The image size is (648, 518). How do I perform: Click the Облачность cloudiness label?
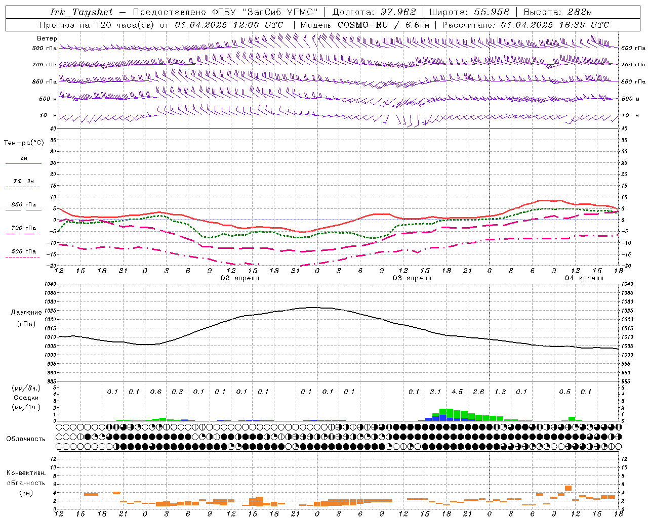click(x=26, y=439)
